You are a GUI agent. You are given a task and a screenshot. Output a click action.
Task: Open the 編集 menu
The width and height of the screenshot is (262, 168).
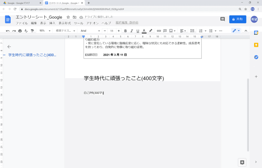click(34, 23)
